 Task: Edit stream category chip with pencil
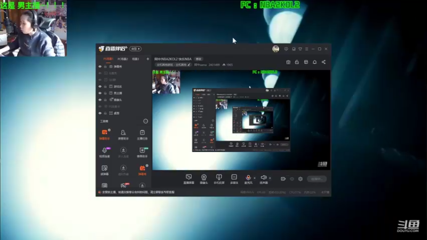pyautogui.click(x=173, y=65)
